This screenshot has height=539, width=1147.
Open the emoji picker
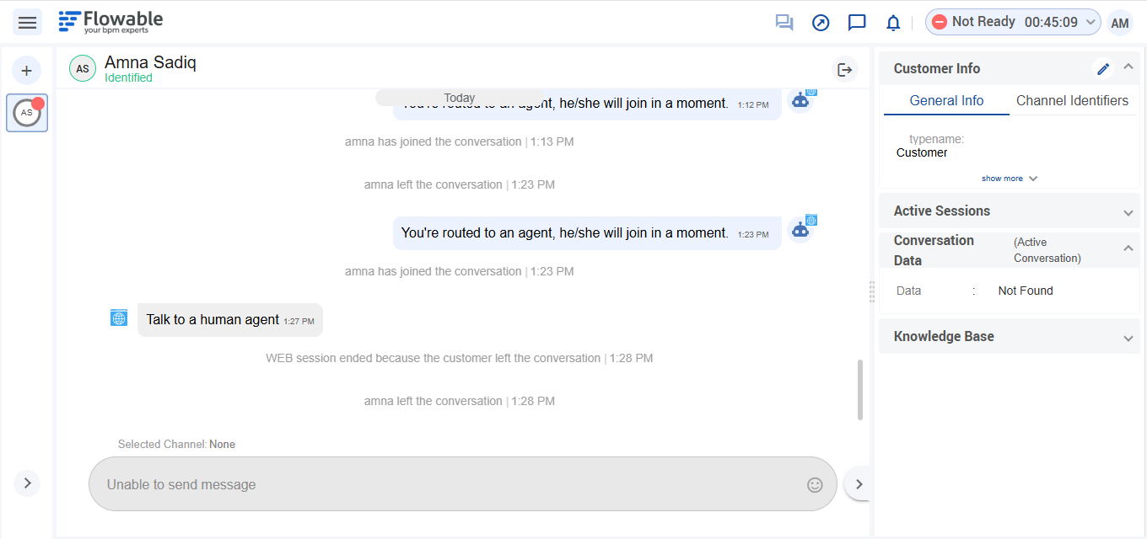(815, 484)
